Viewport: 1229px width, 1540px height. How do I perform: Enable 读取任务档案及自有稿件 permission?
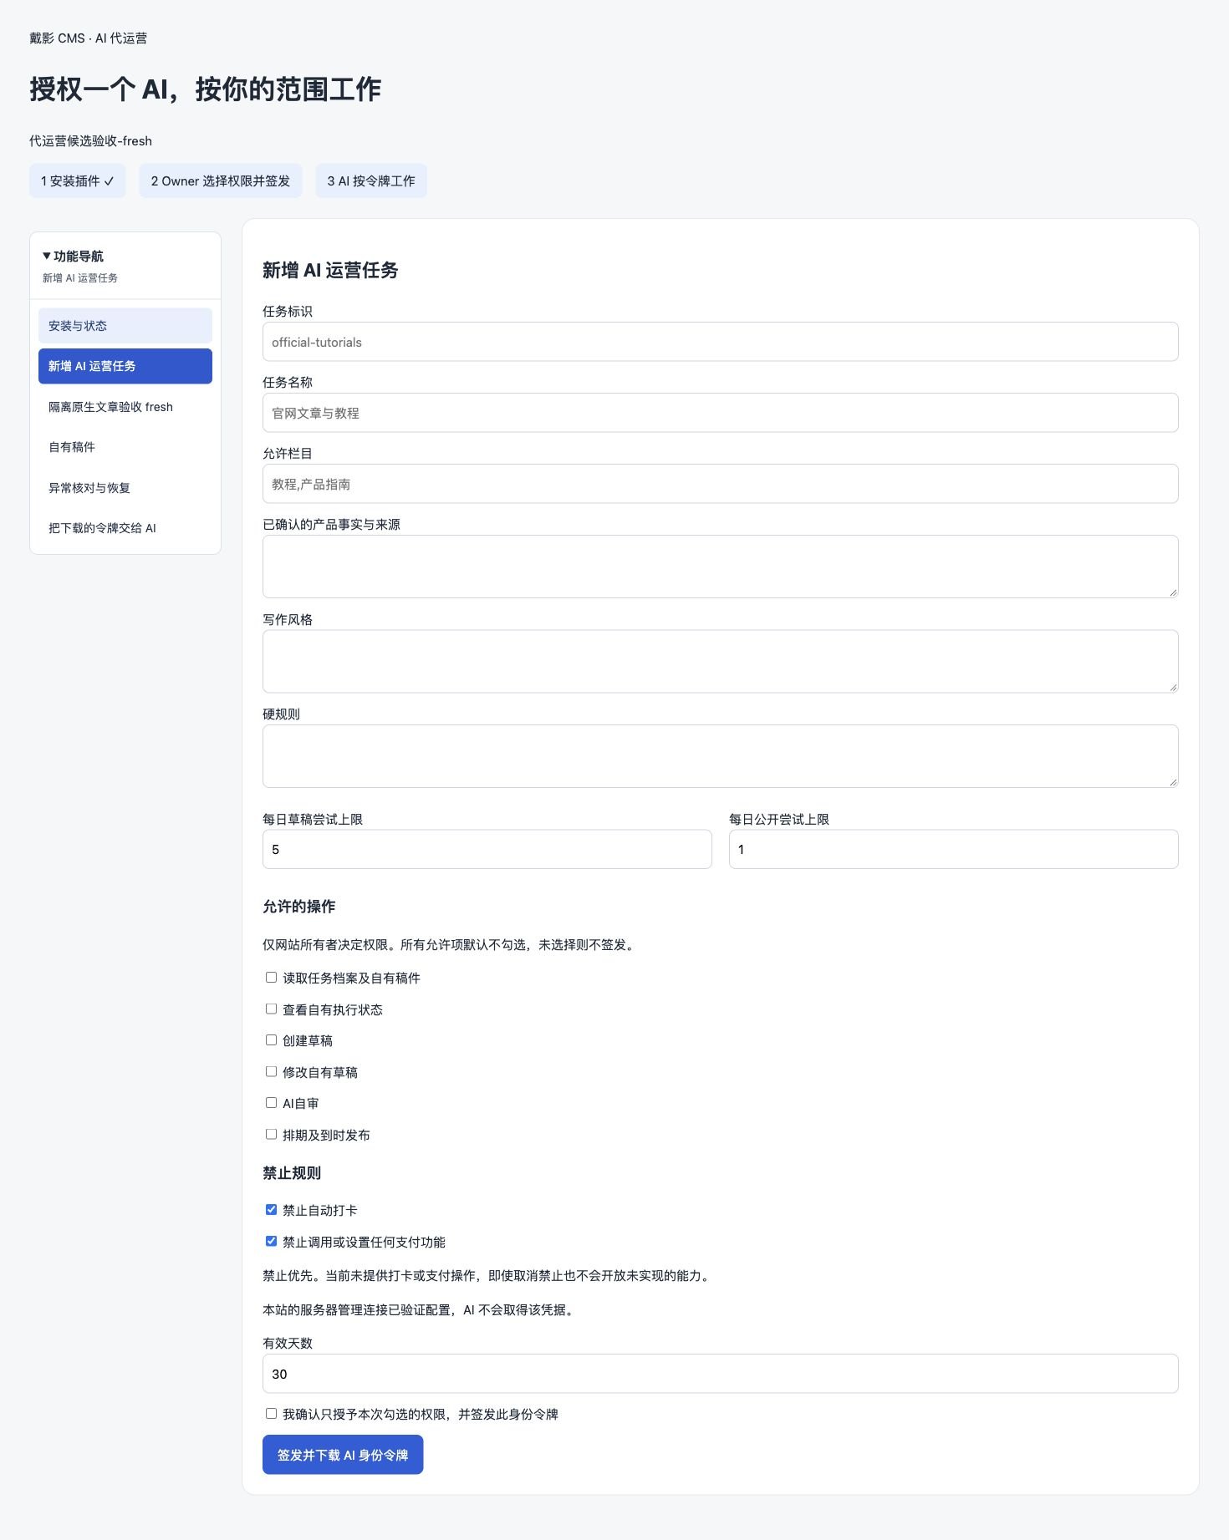pyautogui.click(x=271, y=978)
